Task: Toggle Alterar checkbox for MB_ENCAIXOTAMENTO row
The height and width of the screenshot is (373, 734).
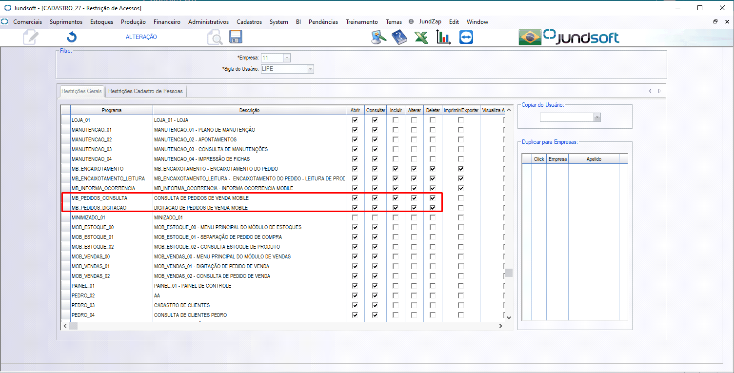Action: click(x=414, y=169)
